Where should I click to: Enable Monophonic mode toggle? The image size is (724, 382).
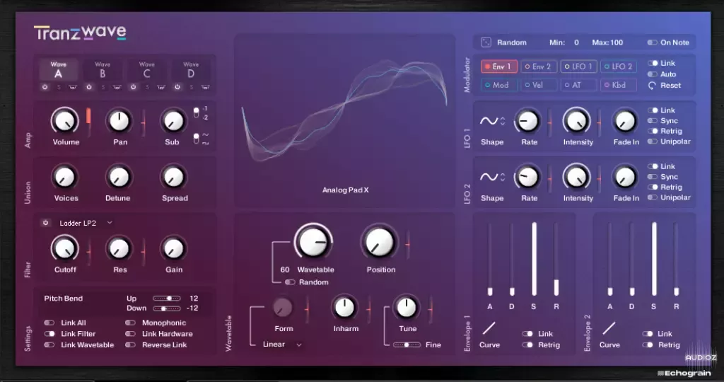pyautogui.click(x=130, y=323)
